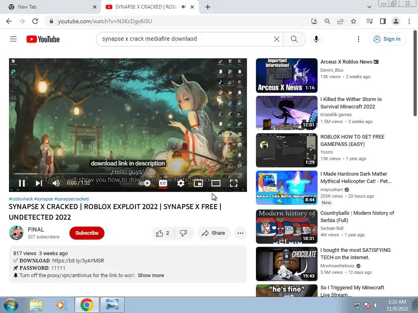This screenshot has height=313, width=418.
Task: Switch to miniplayer mode
Action: pos(198,183)
